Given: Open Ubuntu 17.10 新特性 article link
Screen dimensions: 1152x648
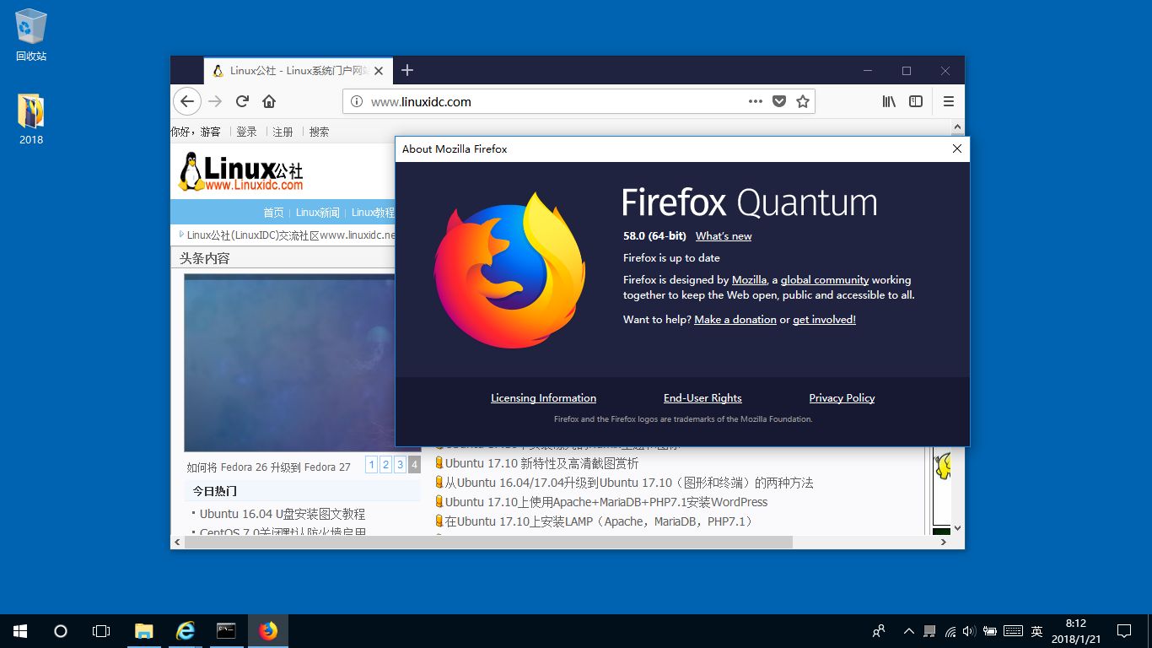Looking at the screenshot, I should point(542,463).
